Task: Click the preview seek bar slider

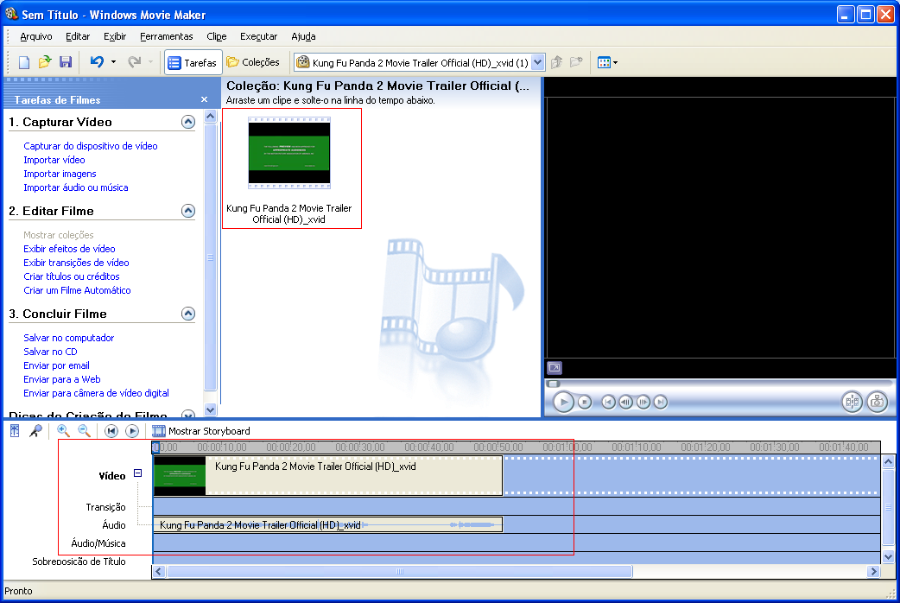Action: 554,384
